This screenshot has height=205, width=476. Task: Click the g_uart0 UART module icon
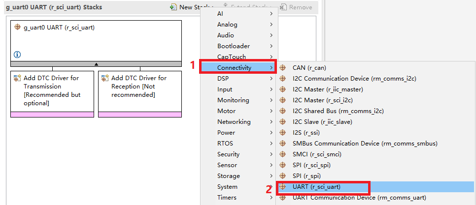[18, 27]
